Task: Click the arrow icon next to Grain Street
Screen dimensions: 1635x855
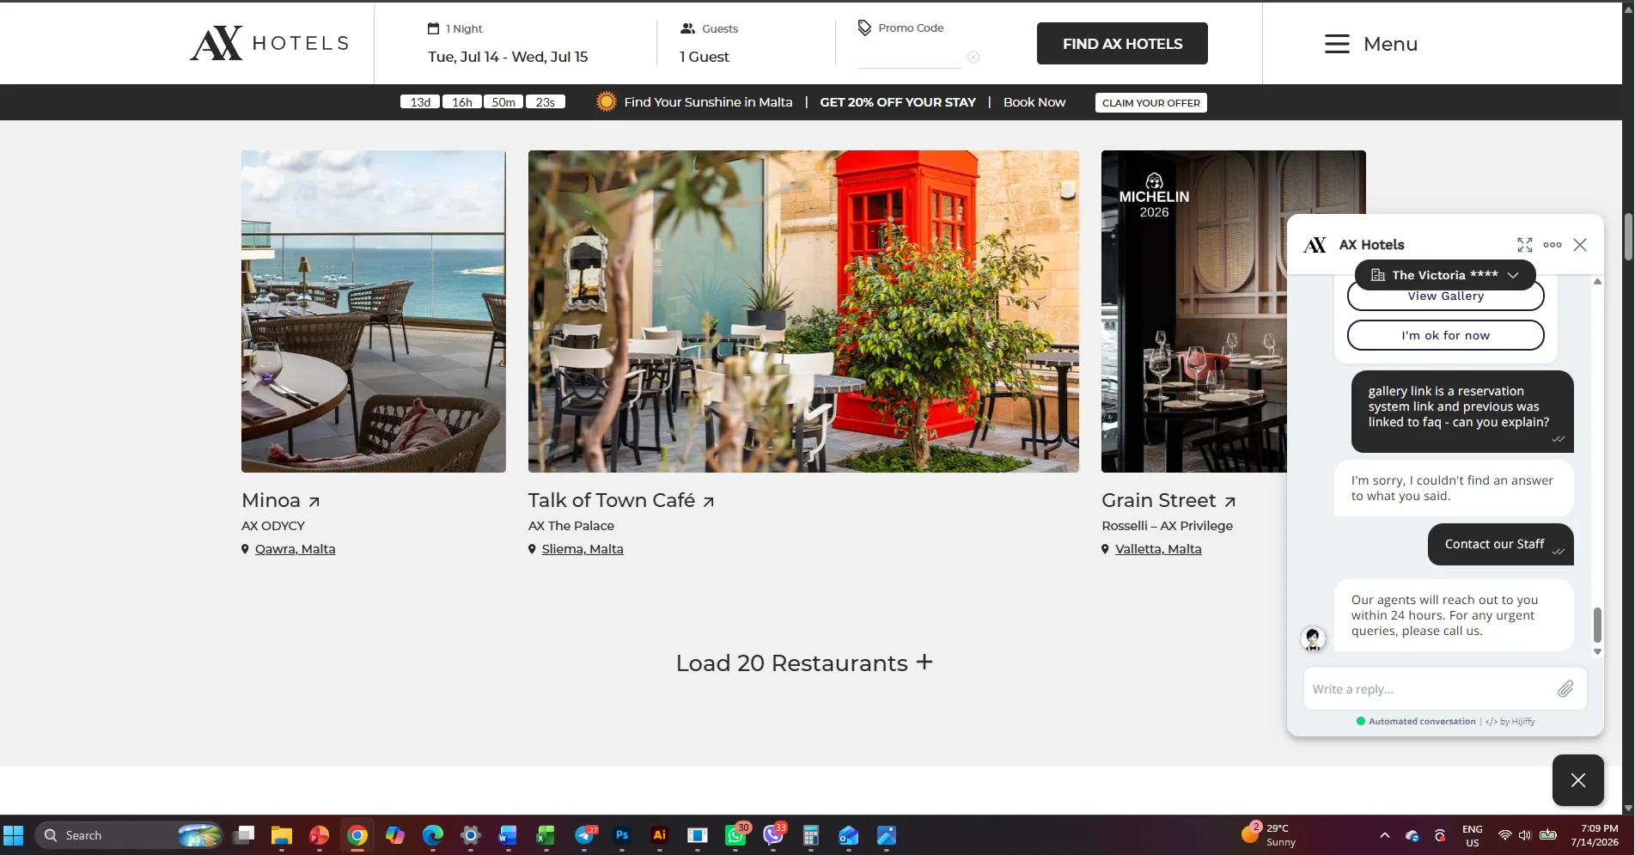Action: [1230, 502]
